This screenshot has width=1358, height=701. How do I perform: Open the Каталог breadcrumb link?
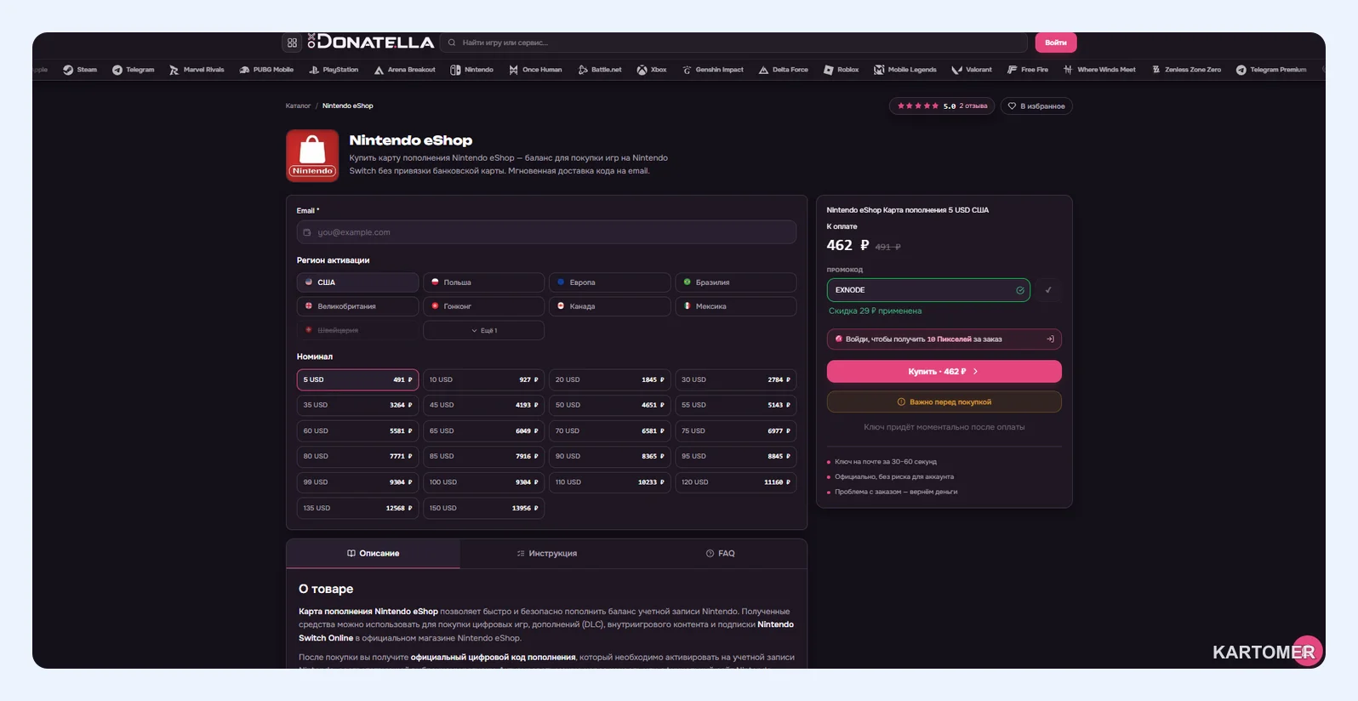pos(298,106)
